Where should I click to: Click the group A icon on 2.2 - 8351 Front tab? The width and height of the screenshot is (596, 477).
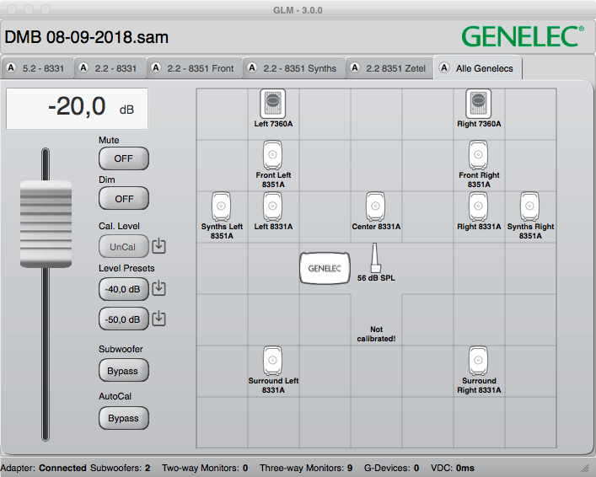pyautogui.click(x=155, y=67)
